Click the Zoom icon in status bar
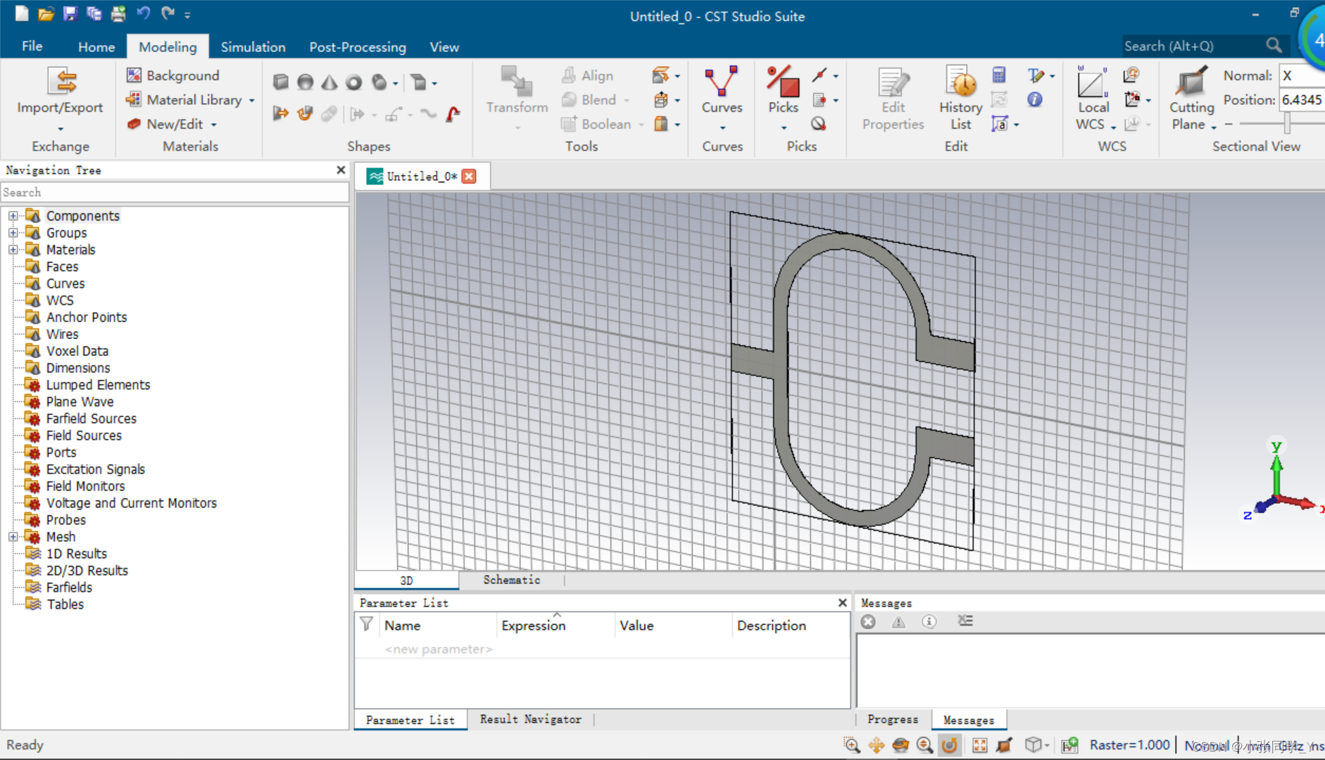 click(851, 745)
